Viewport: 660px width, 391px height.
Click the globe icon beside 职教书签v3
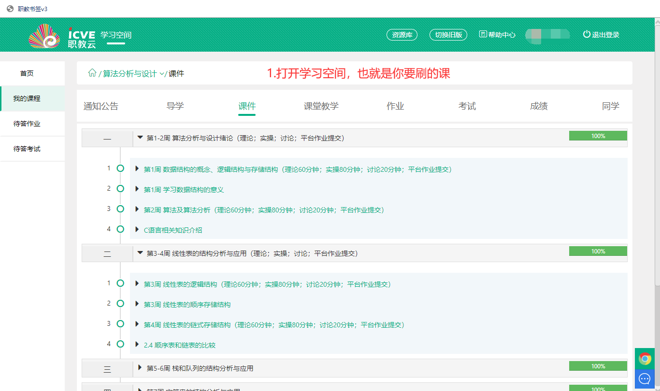[x=10, y=9]
